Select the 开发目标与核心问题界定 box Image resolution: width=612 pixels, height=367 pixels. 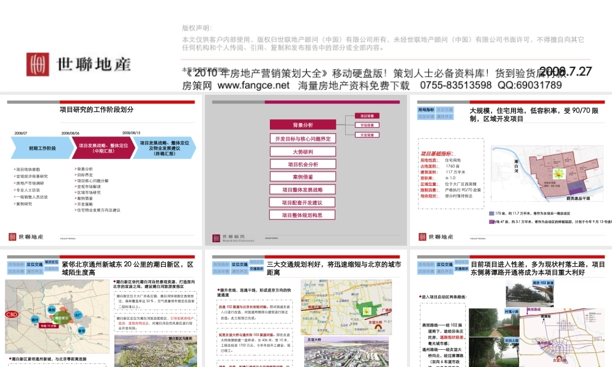pyautogui.click(x=302, y=138)
